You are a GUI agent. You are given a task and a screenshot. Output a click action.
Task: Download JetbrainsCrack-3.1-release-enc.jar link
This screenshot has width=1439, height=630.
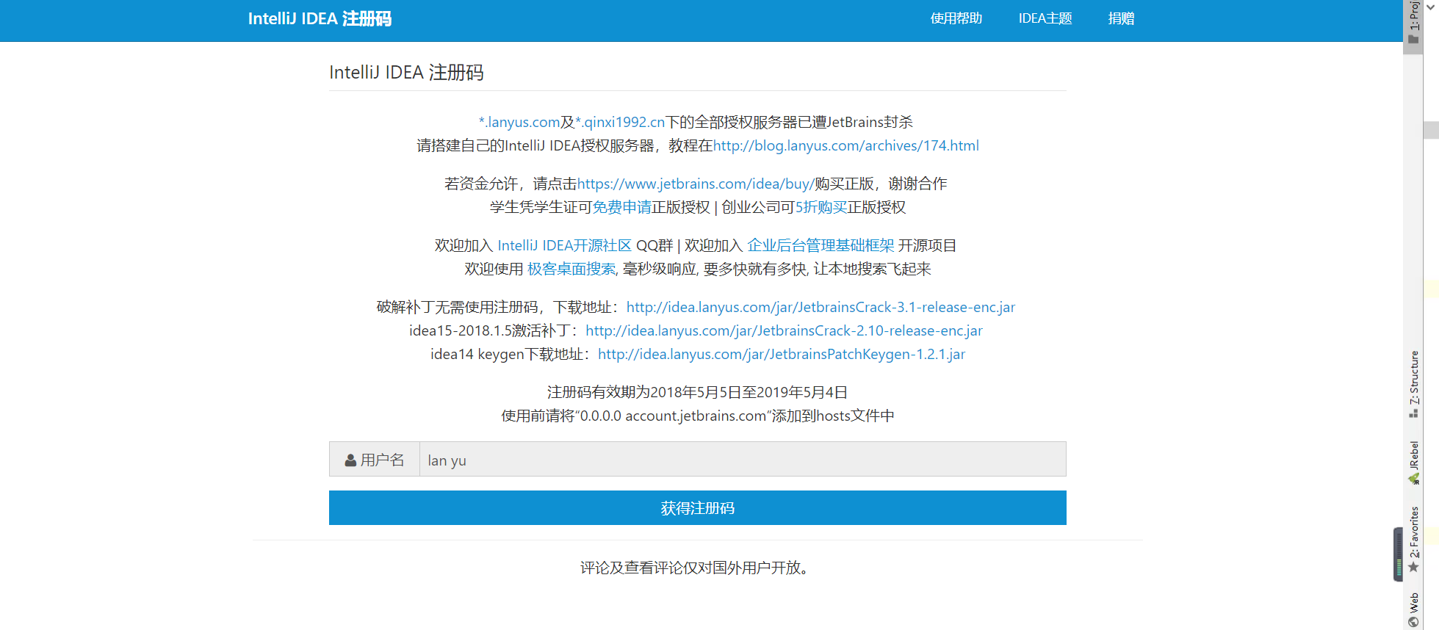click(x=821, y=307)
